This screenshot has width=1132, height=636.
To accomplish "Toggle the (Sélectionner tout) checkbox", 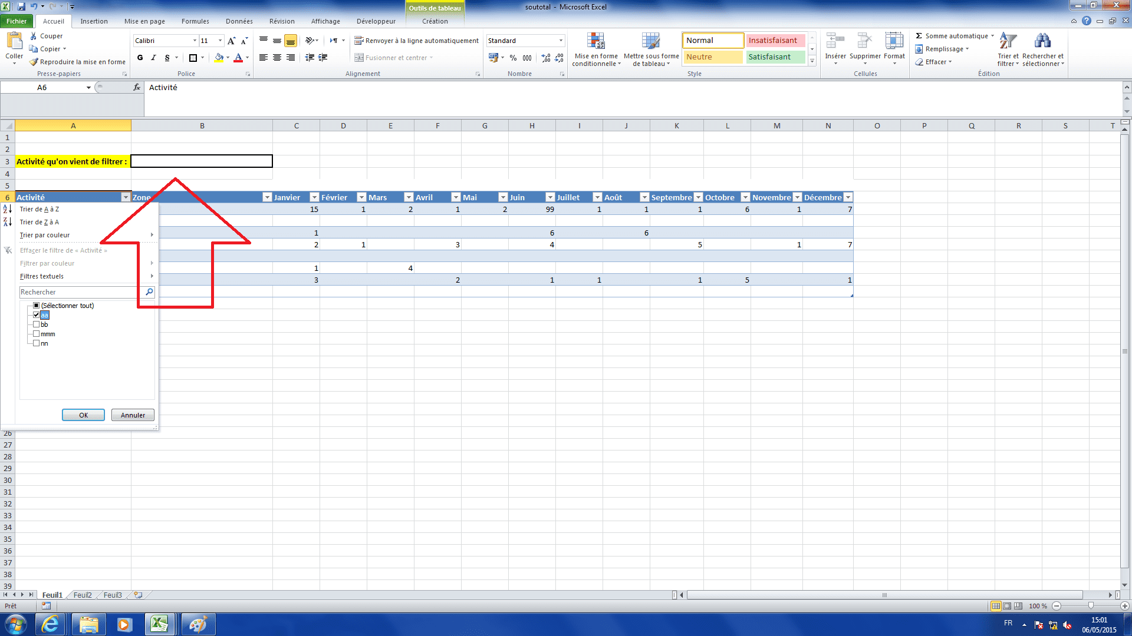I will (37, 306).
